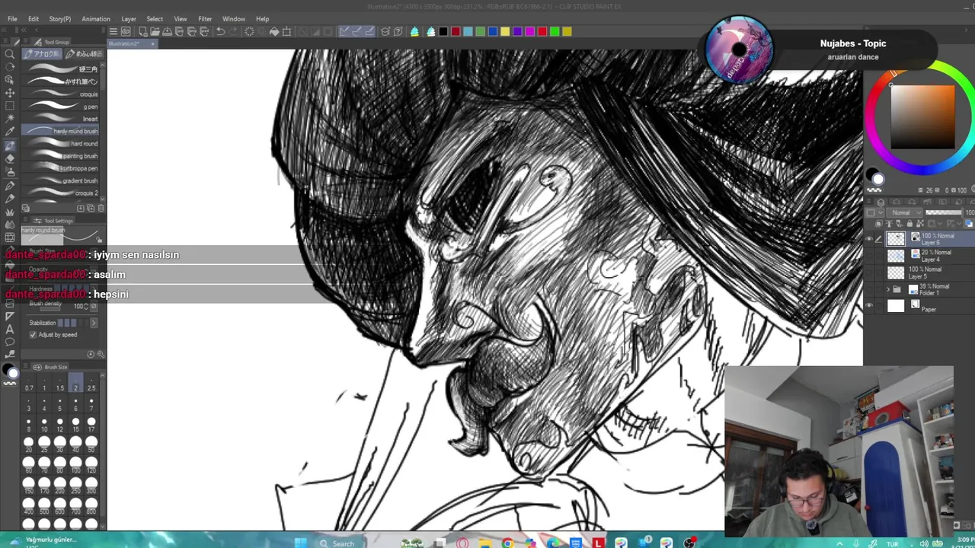This screenshot has width=975, height=548.
Task: Open the Animation menu
Action: click(x=96, y=19)
